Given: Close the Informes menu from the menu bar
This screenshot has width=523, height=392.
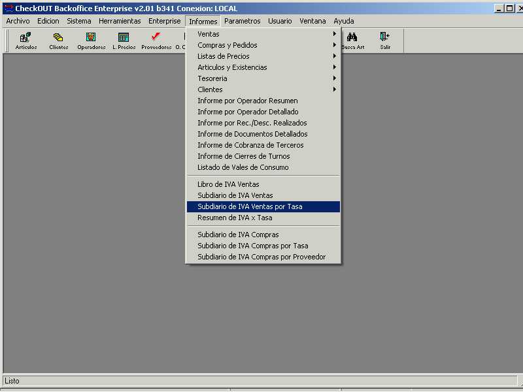Looking at the screenshot, I should coord(203,22).
